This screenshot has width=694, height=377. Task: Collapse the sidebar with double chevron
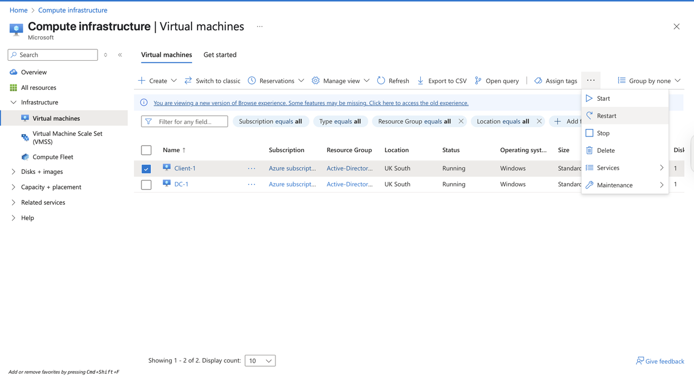pos(120,55)
